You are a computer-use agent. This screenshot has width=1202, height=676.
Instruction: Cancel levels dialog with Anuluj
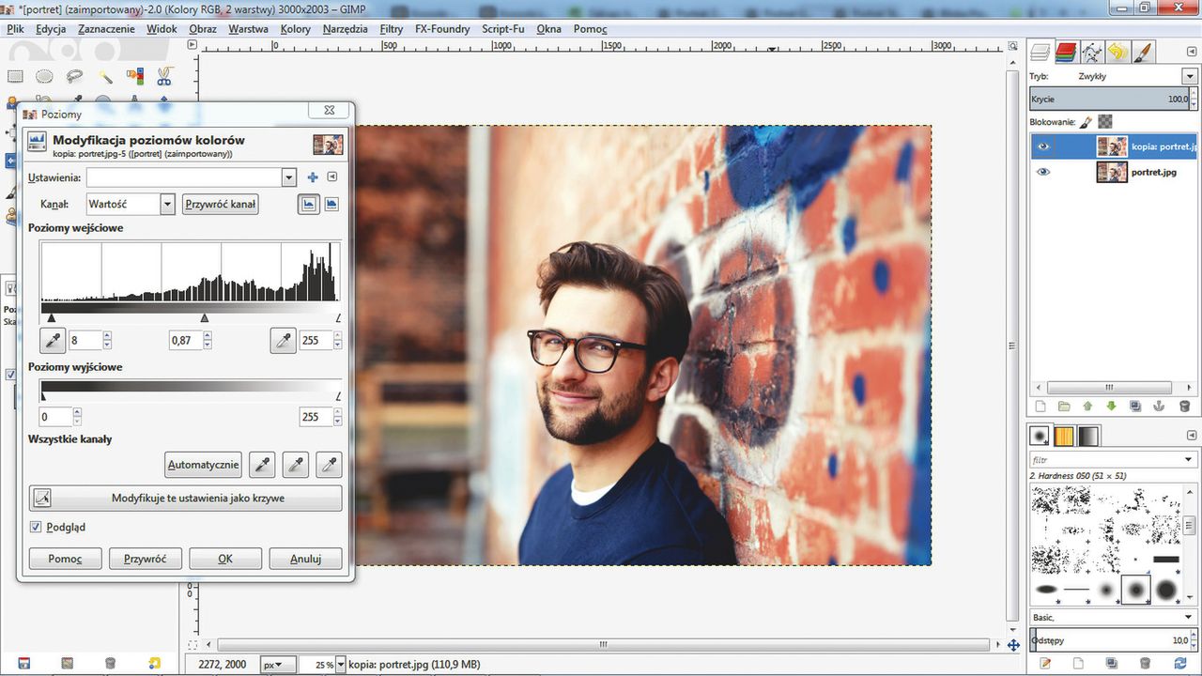[305, 559]
